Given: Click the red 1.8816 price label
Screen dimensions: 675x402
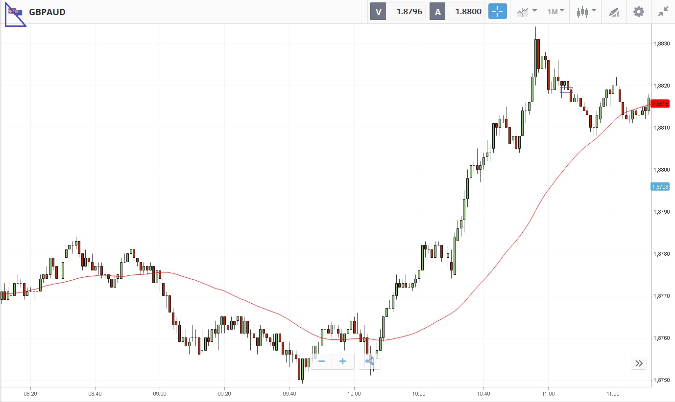Looking at the screenshot, I should pos(660,104).
